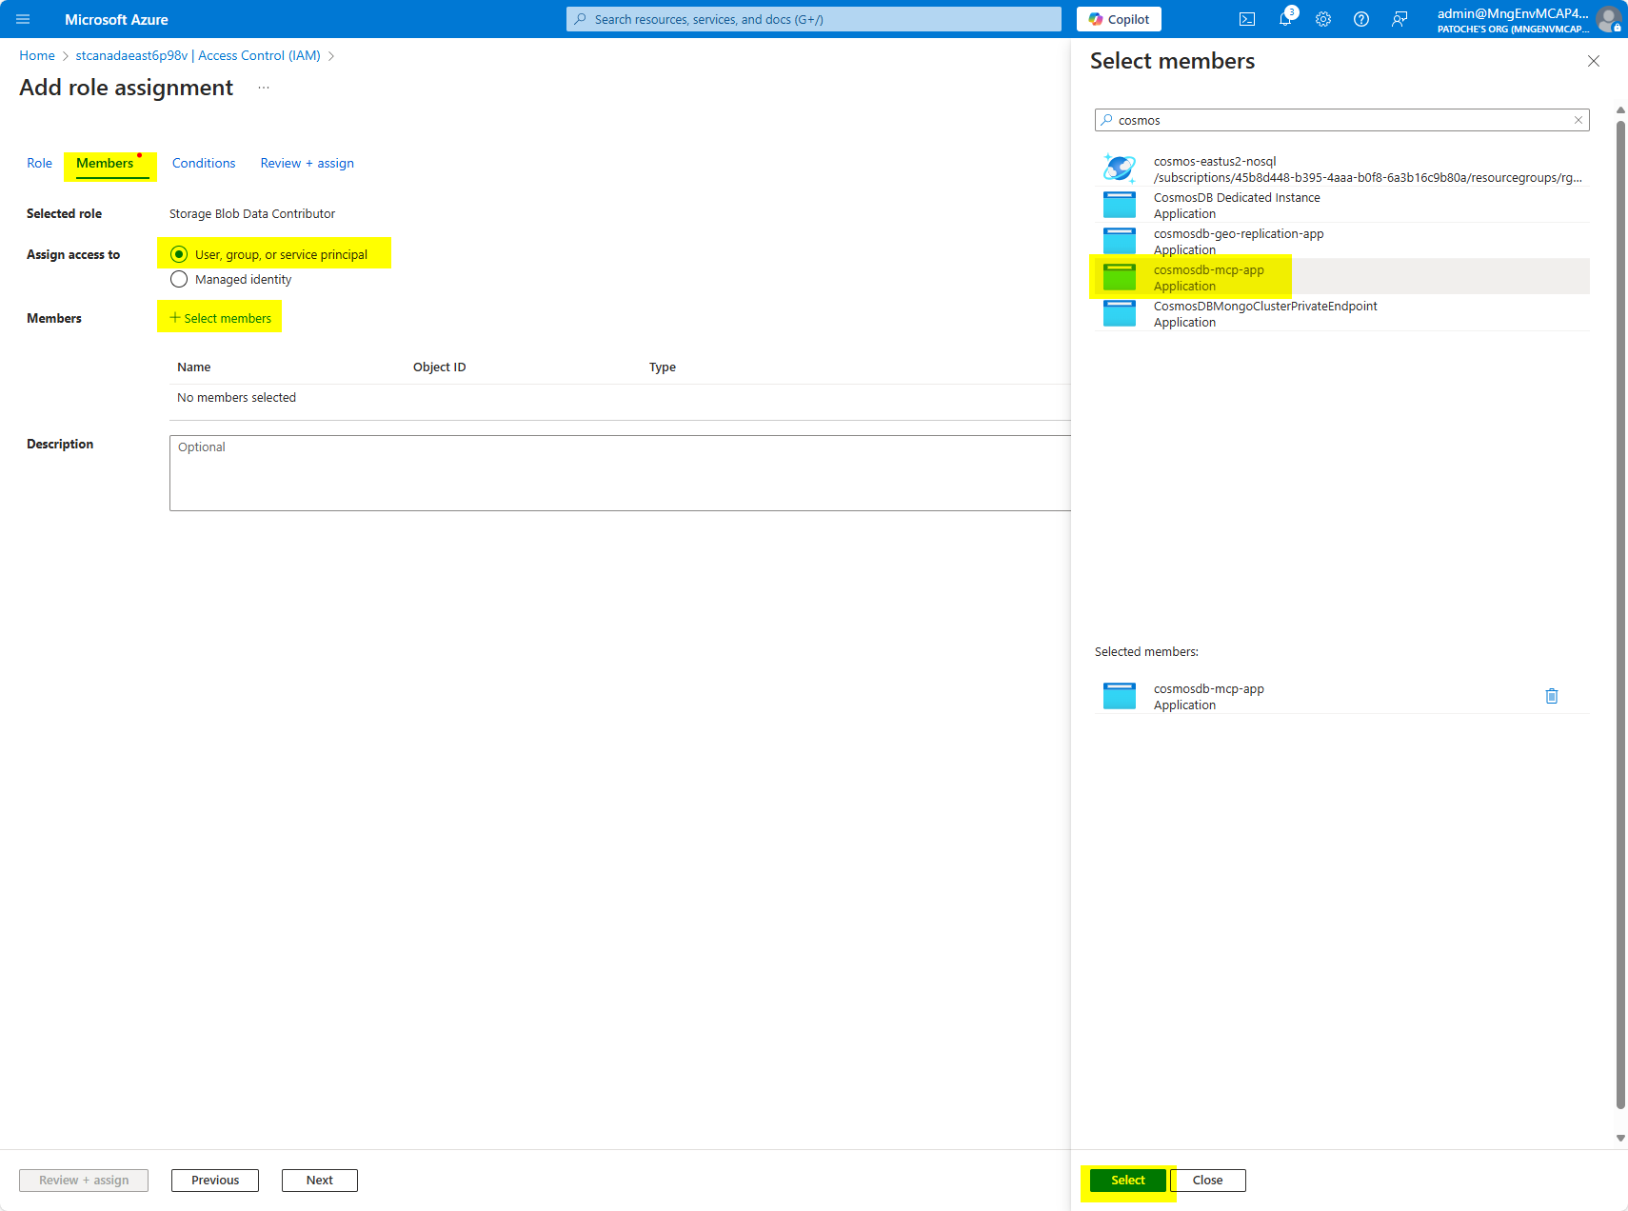Open stcanadaeast6p98v Access Control breadcrumb
This screenshot has height=1211, width=1628.
click(198, 55)
